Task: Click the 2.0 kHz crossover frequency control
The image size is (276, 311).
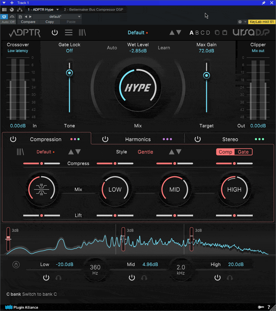Action: (181, 270)
